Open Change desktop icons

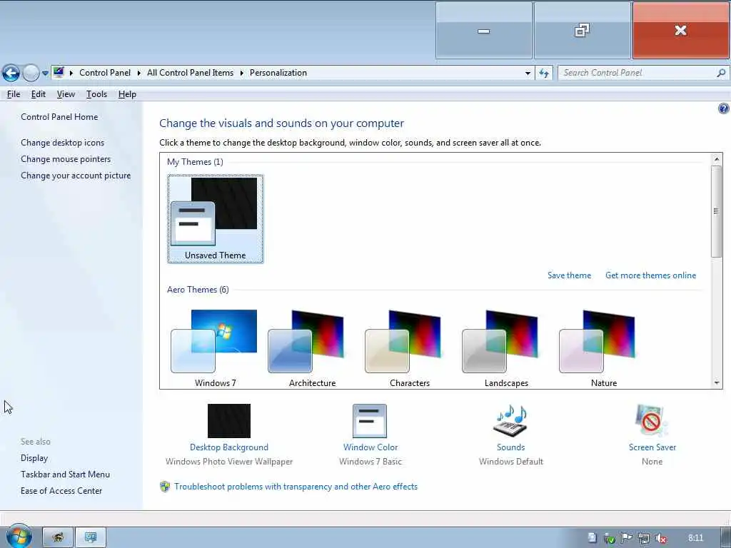(63, 143)
